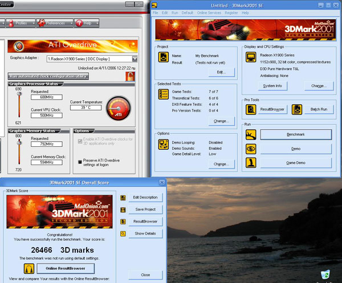Click the Benchmark button
This screenshot has width=342, height=283.
coord(296,134)
